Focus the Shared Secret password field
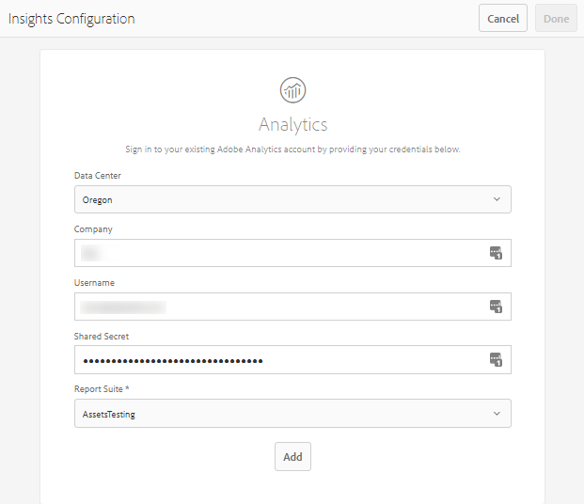 tap(282, 360)
